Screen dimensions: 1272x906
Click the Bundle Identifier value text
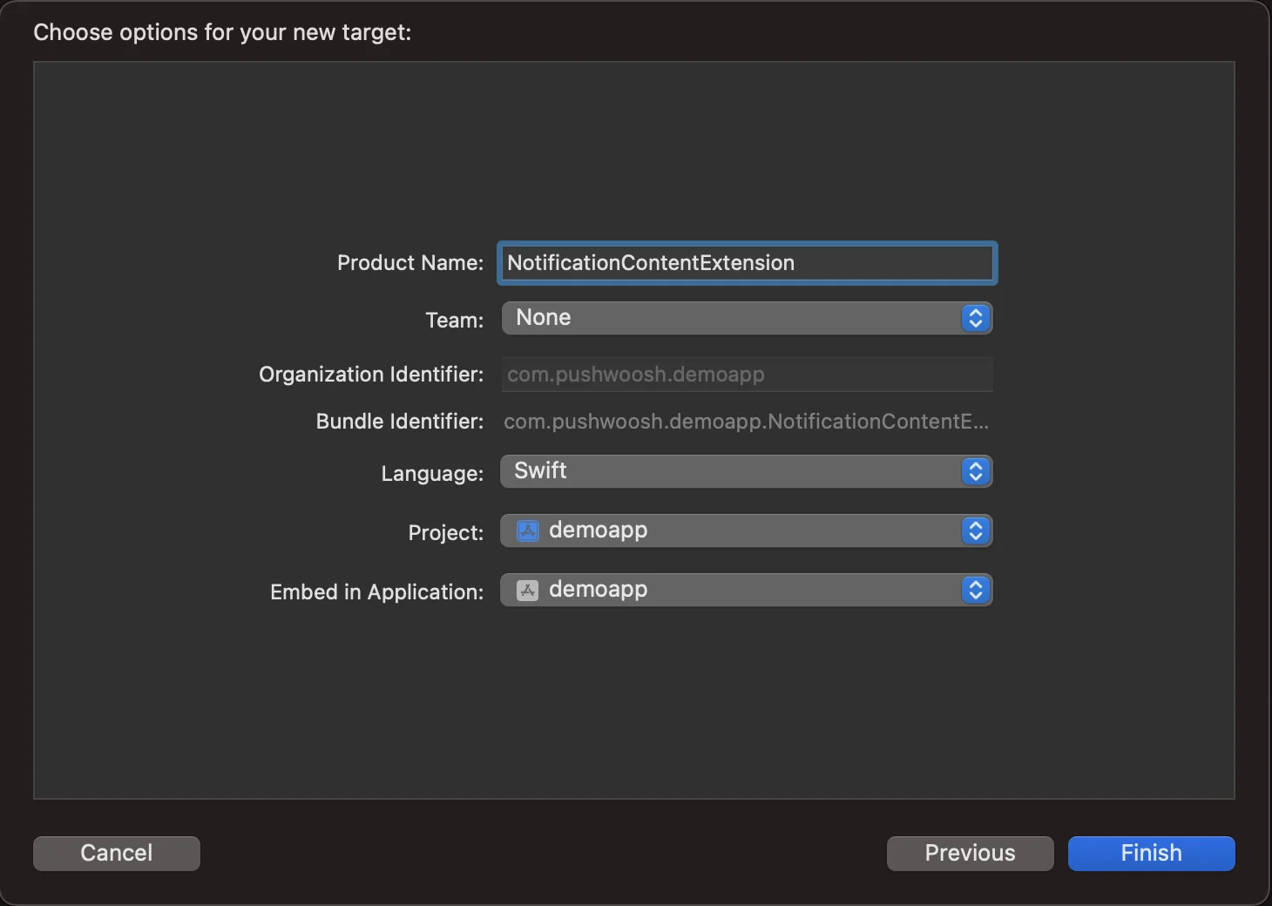746,422
